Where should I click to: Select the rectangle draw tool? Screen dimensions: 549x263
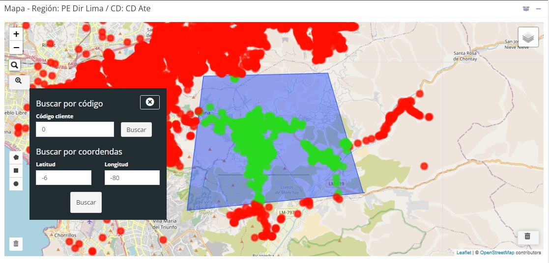[x=16, y=171]
